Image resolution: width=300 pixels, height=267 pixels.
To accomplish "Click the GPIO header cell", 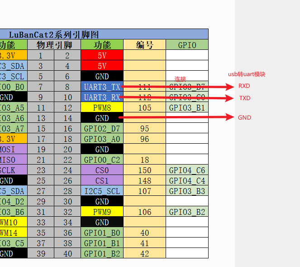I will [187, 45].
